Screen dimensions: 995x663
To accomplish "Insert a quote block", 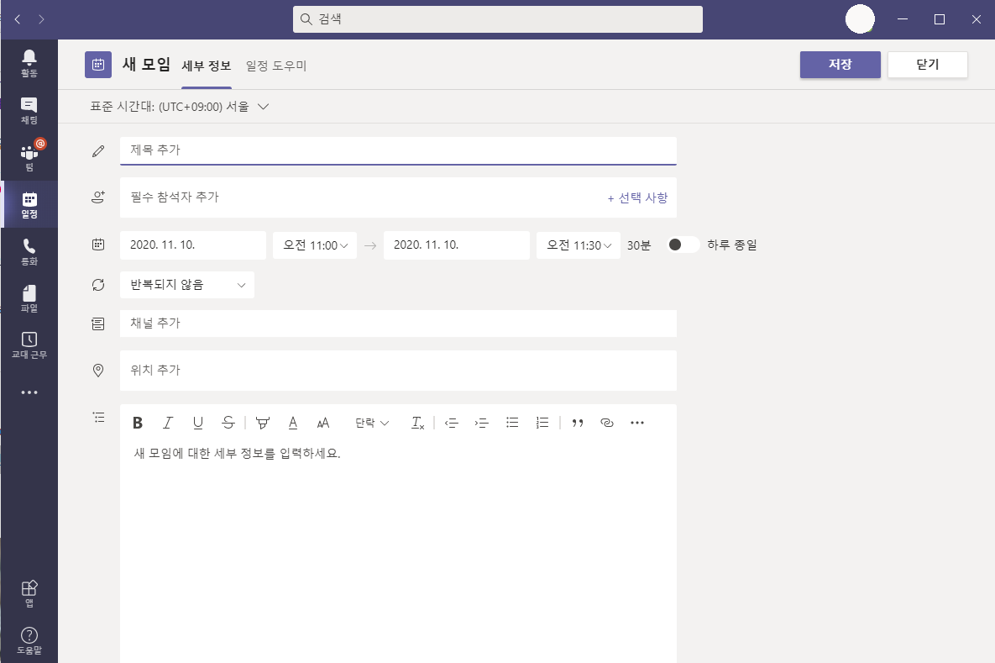I will (x=578, y=423).
